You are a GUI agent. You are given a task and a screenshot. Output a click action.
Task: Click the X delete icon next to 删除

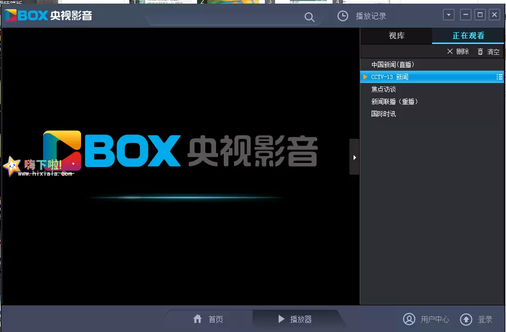point(450,51)
